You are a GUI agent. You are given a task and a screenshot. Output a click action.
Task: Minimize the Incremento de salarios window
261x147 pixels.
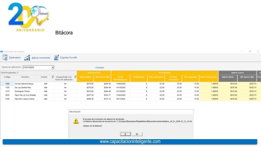pyautogui.click(x=242, y=52)
